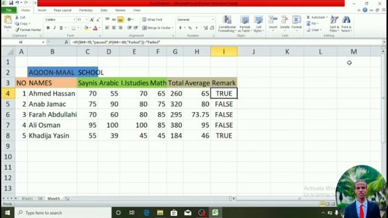Open the Calibri font name dropdown
This screenshot has height=218, width=388.
[x=74, y=19]
